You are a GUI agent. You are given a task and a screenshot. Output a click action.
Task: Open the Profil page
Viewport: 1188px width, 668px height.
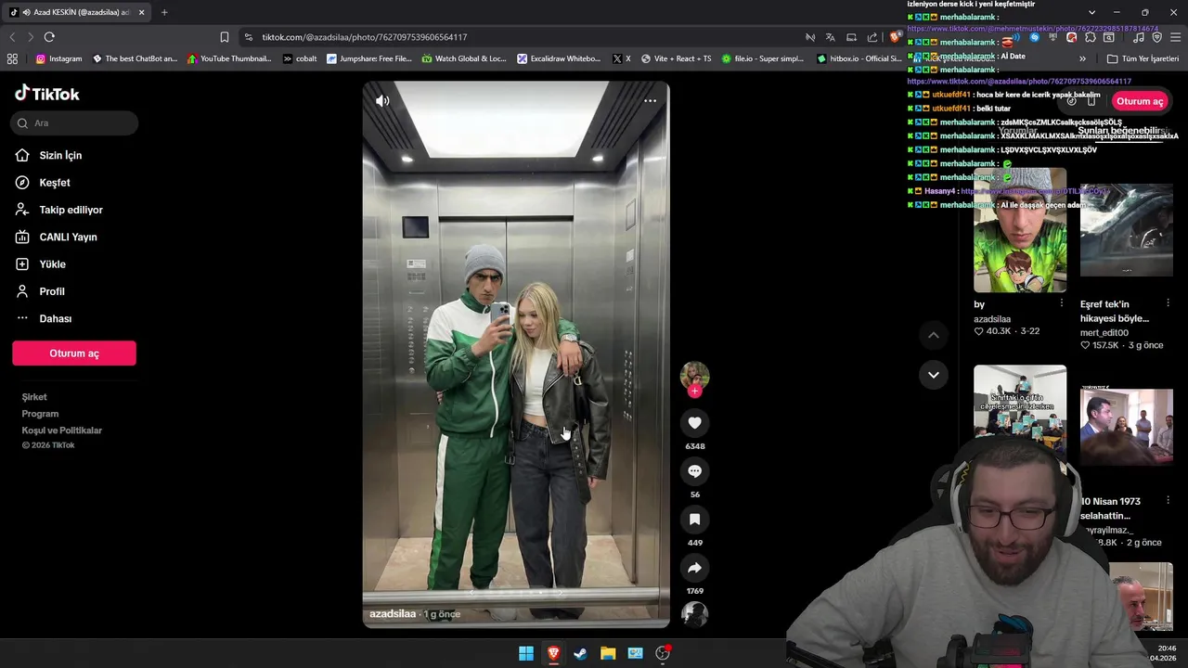(52, 291)
